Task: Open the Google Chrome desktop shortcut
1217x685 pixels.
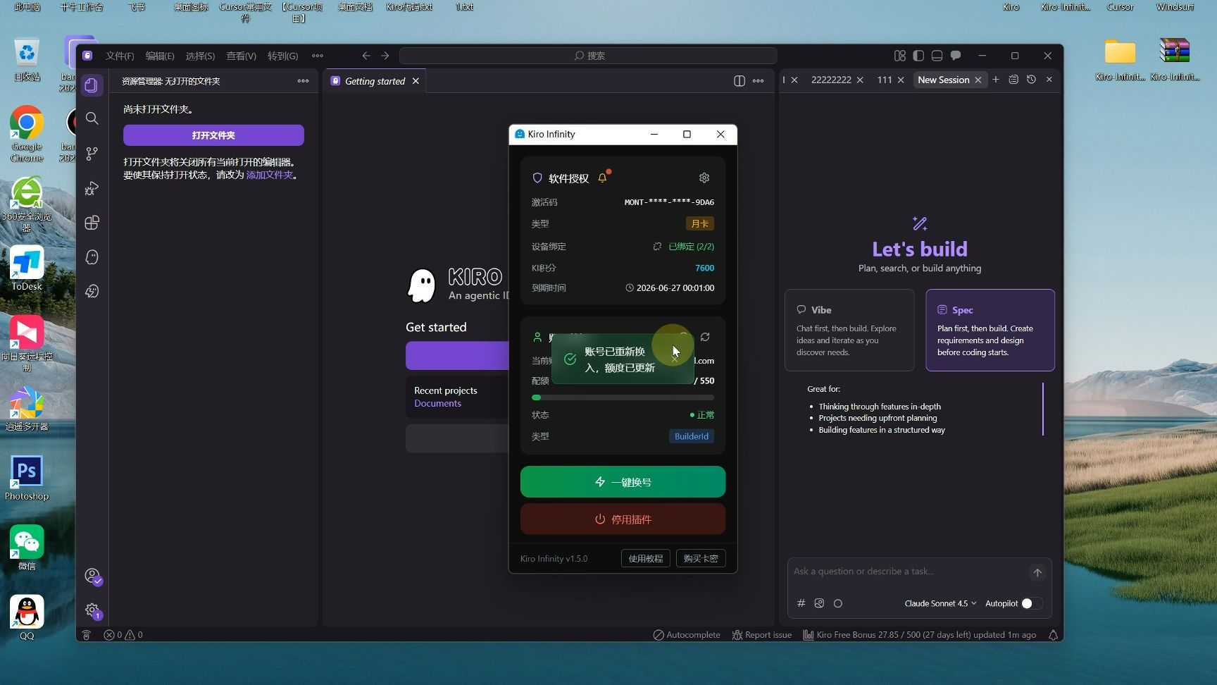Action: pos(27,134)
